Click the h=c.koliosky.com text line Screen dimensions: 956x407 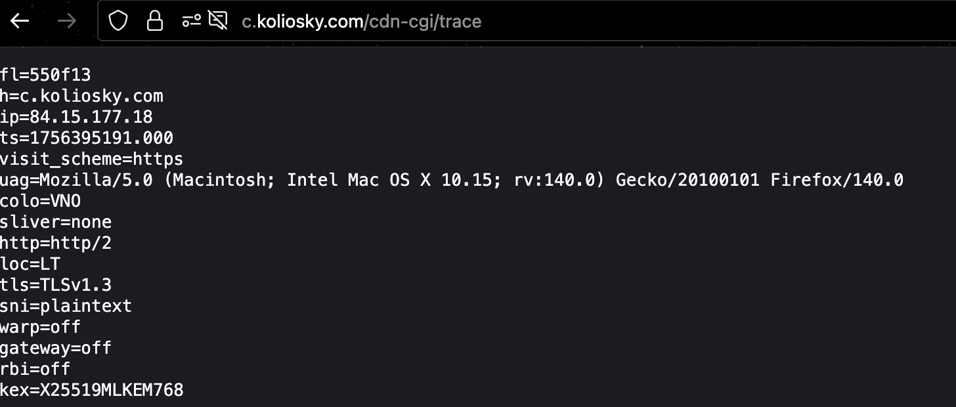pyautogui.click(x=81, y=96)
